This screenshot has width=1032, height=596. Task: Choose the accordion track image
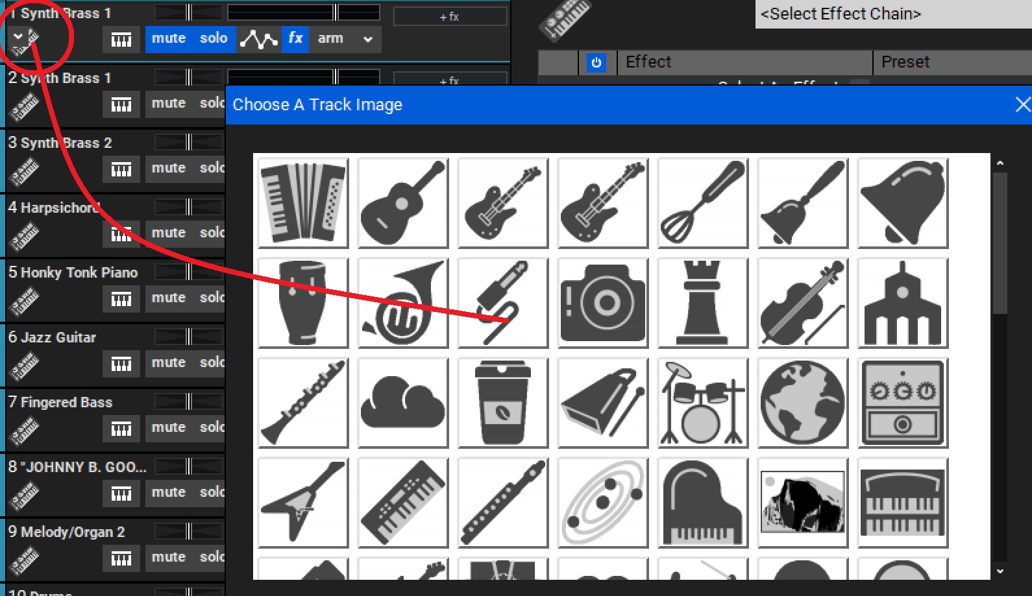tap(303, 203)
